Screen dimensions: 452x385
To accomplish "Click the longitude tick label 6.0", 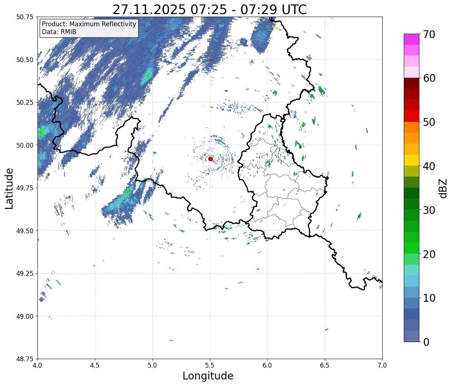I will point(267,365).
